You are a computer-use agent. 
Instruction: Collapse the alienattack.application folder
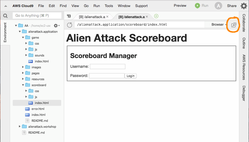pyautogui.click(x=20, y=32)
